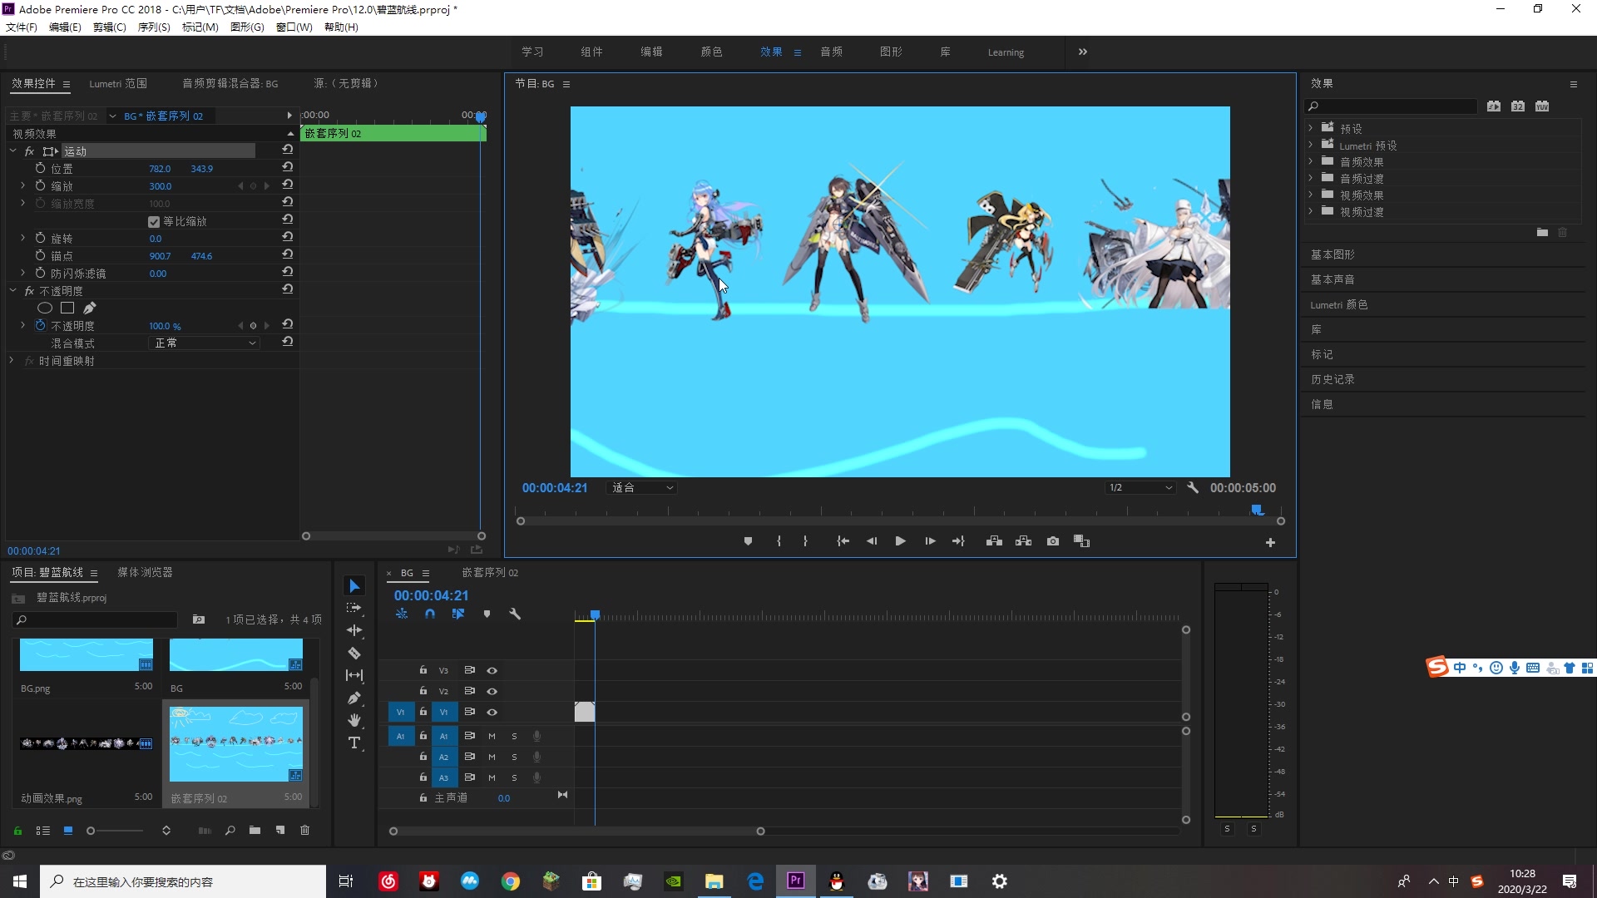Click Mark Out bracket button
The height and width of the screenshot is (898, 1597).
(x=805, y=541)
